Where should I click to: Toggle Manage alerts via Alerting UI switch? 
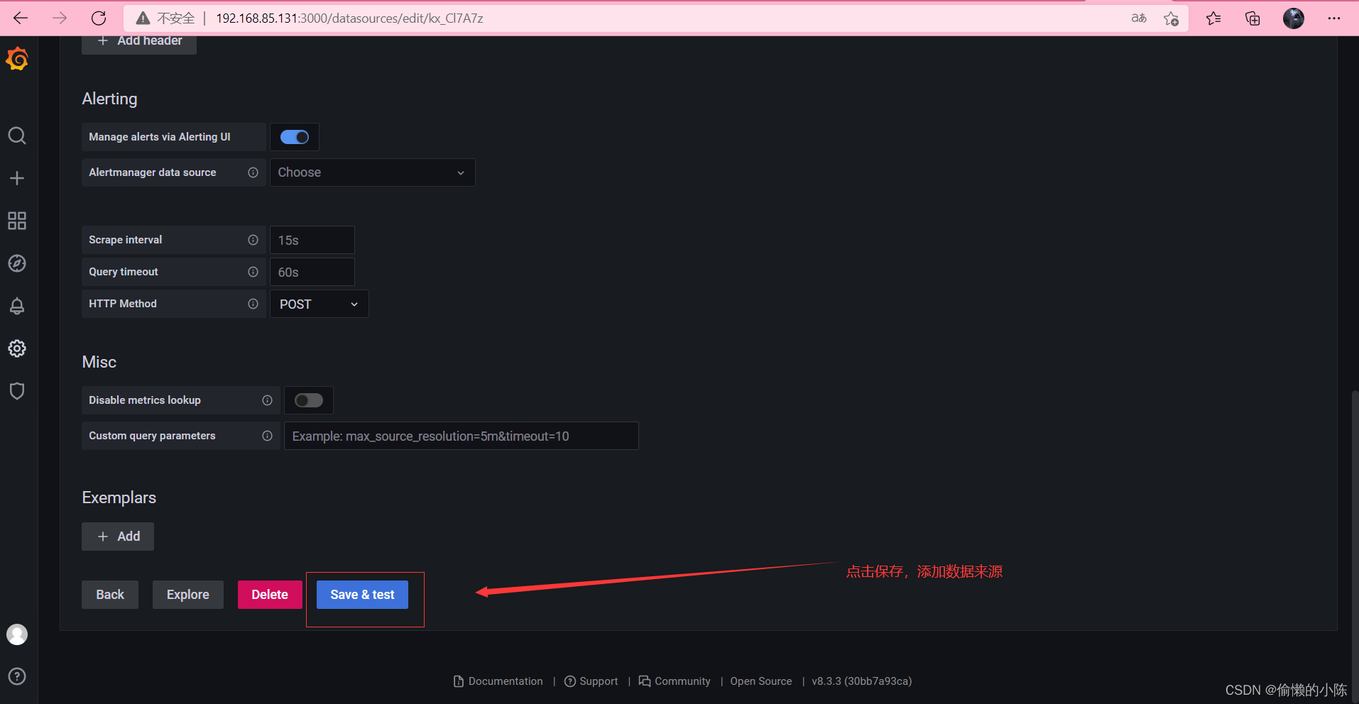(x=295, y=137)
